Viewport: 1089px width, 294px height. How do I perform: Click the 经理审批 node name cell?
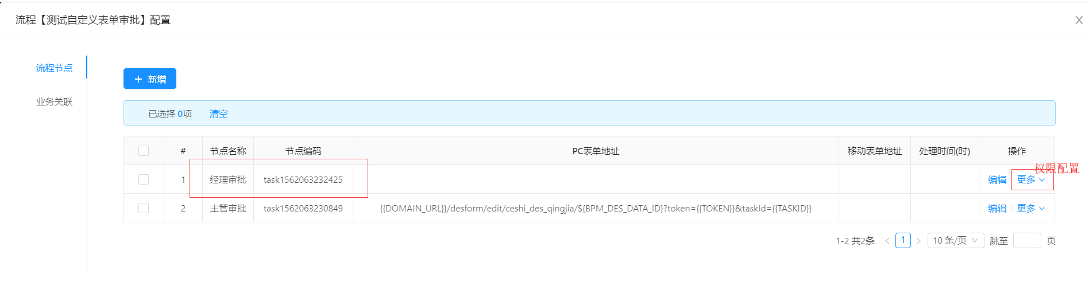pyautogui.click(x=228, y=179)
